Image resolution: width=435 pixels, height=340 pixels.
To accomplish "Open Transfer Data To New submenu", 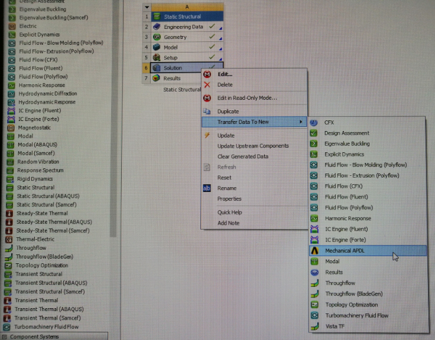I will tap(254, 122).
